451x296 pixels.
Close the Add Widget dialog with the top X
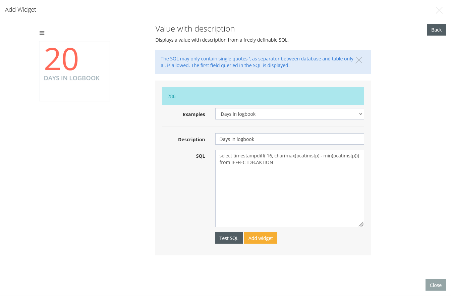439,10
